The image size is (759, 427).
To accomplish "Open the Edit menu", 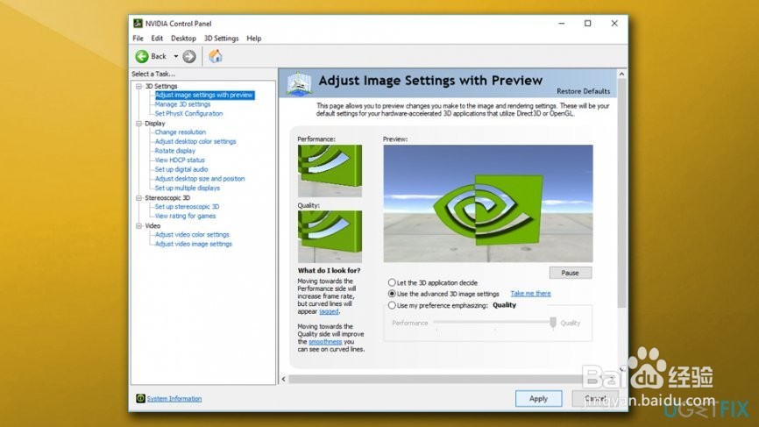I will click(x=157, y=39).
